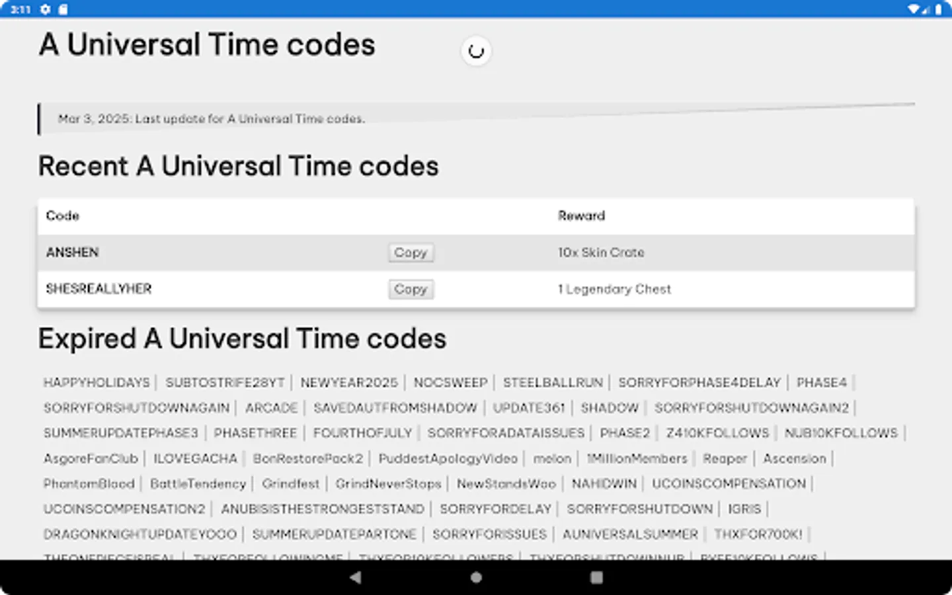Select expired code NewStandsWoo

coord(506,483)
